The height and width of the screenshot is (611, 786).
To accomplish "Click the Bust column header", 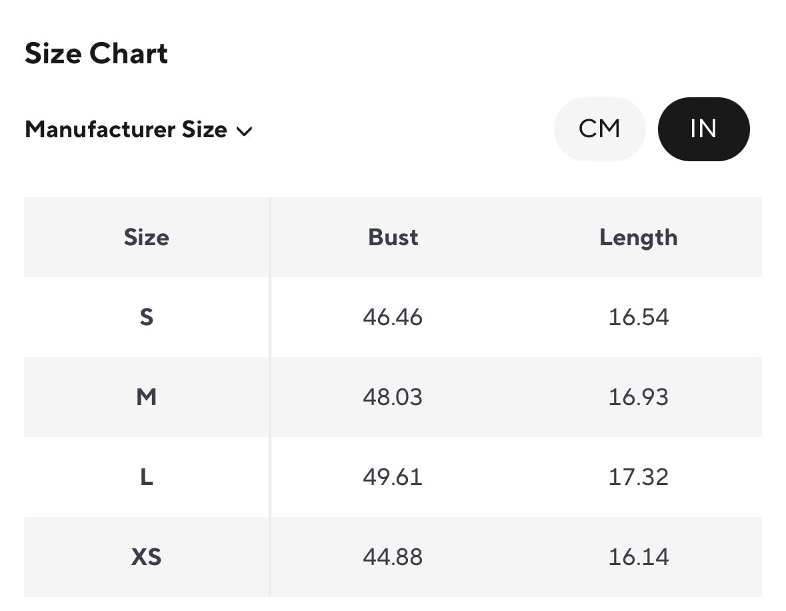I will pyautogui.click(x=393, y=237).
